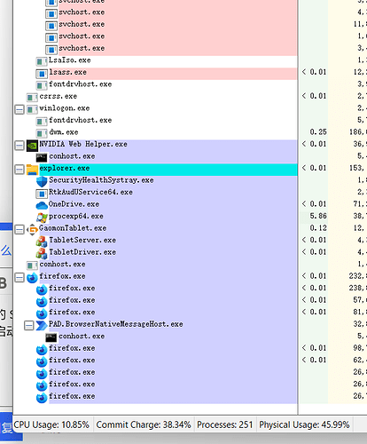Viewport: 367px width, 444px height.
Task: Click the GaomonTablet.exe icon
Action: click(x=32, y=229)
